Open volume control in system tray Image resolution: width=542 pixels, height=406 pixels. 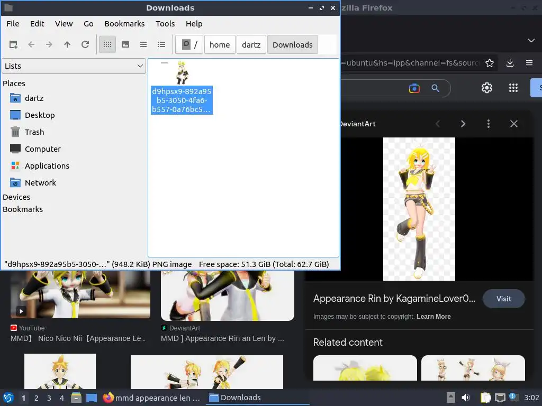466,398
